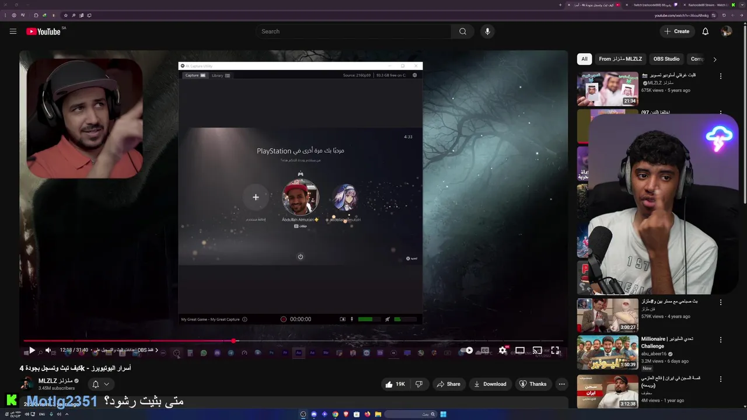Open Firefox from the taskbar
The height and width of the screenshot is (420, 747).
point(367,414)
